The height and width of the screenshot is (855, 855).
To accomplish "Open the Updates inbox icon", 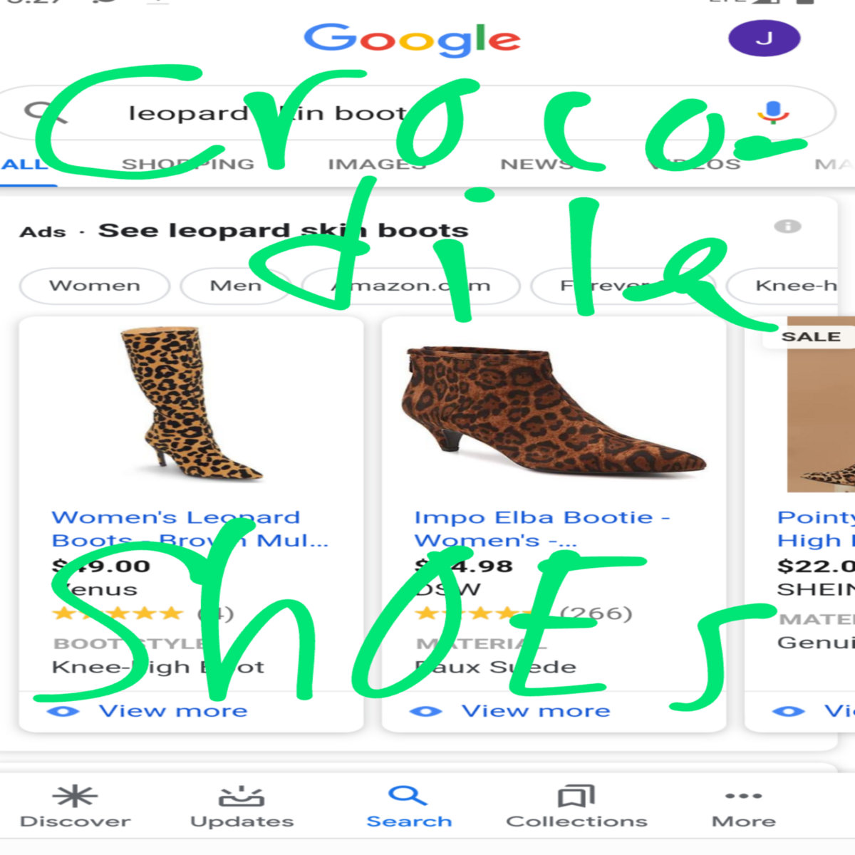I will coord(242,796).
